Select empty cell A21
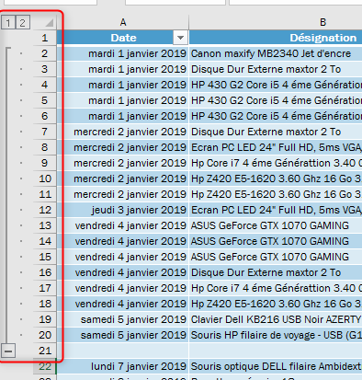Image resolution: width=362 pixels, height=380 pixels. click(123, 351)
